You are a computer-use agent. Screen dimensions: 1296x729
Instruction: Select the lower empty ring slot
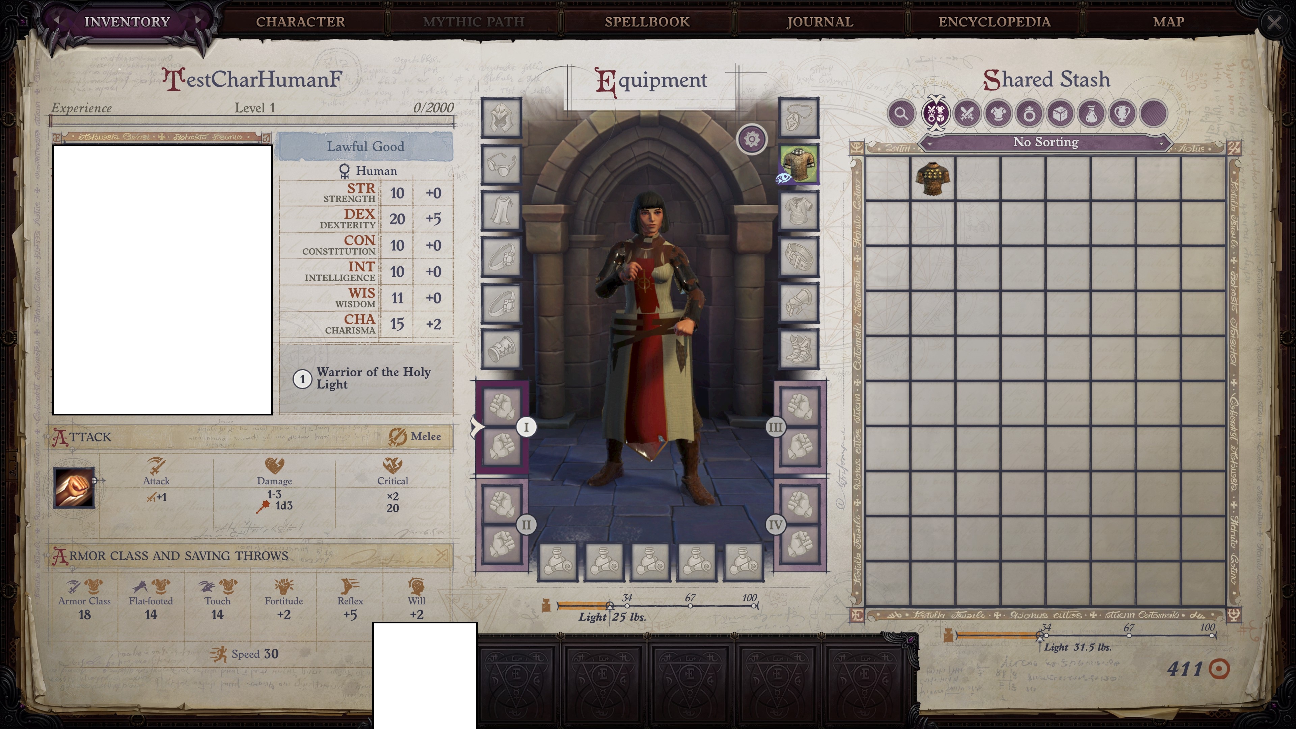[x=501, y=303]
